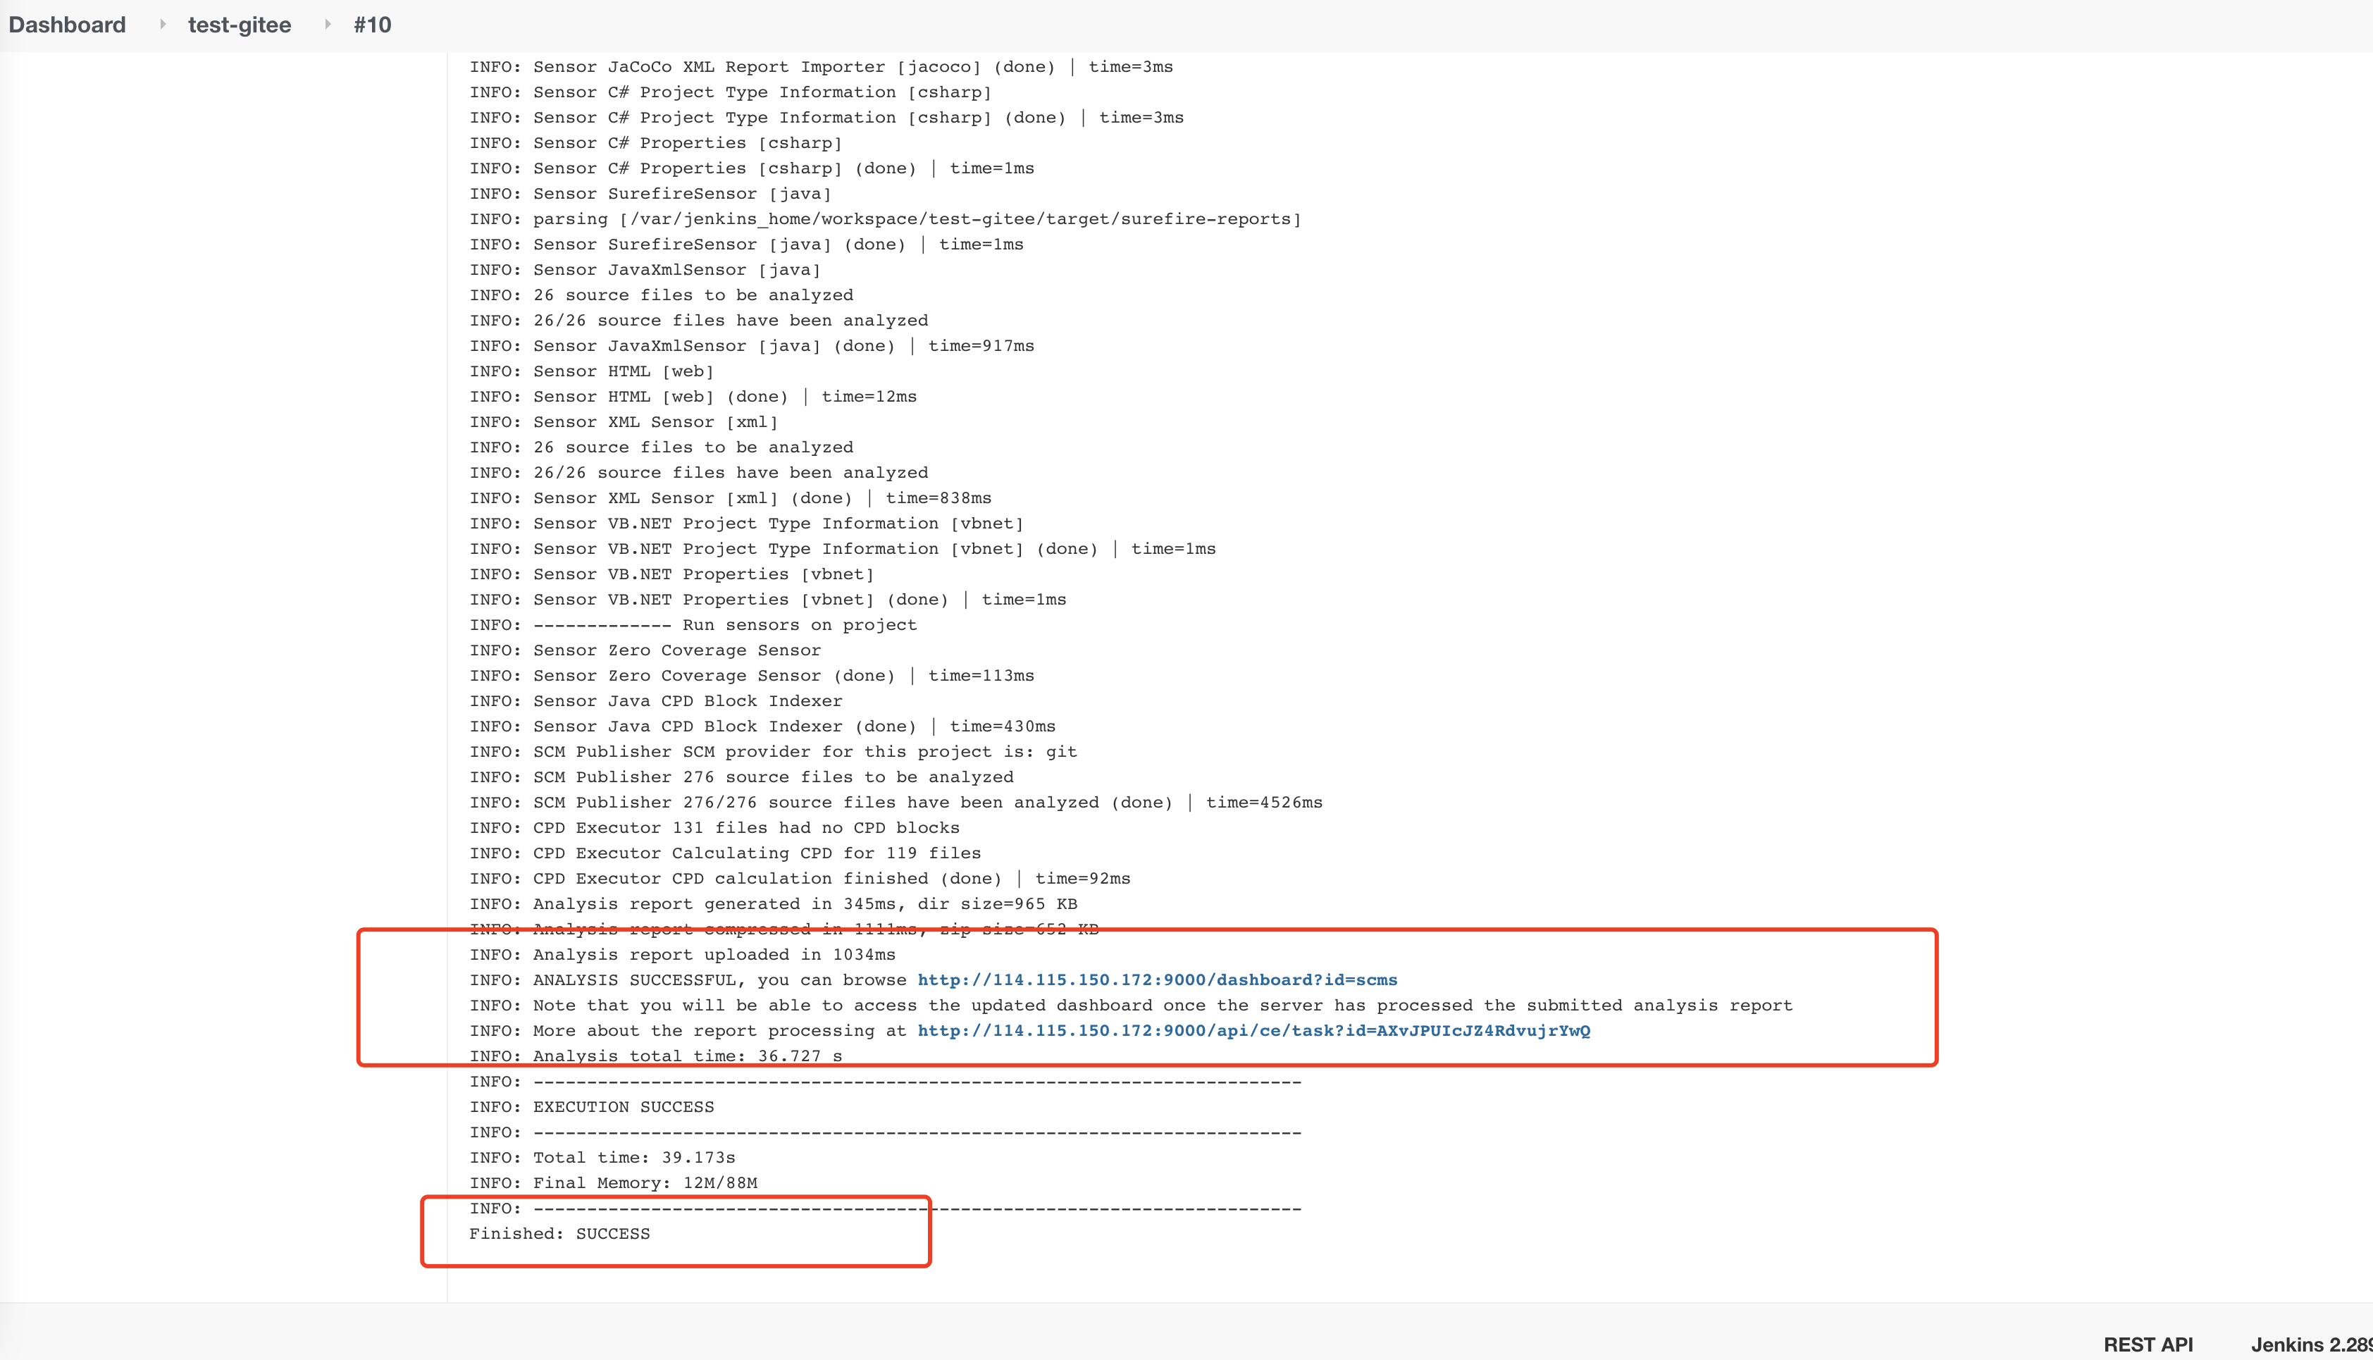Click 'JavaXmlSensor [java] (done)' time=917ms line
This screenshot has width=2373, height=1360.
point(752,345)
